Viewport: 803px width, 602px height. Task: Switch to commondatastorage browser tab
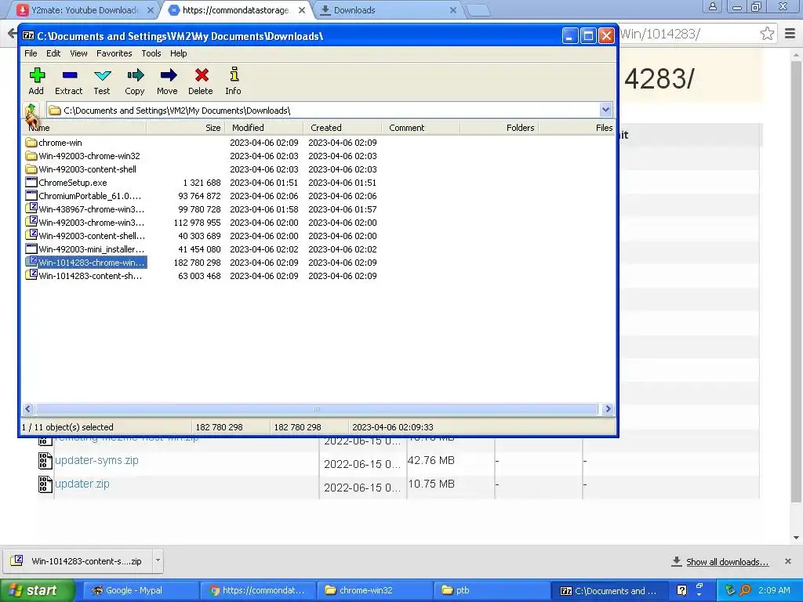point(235,10)
